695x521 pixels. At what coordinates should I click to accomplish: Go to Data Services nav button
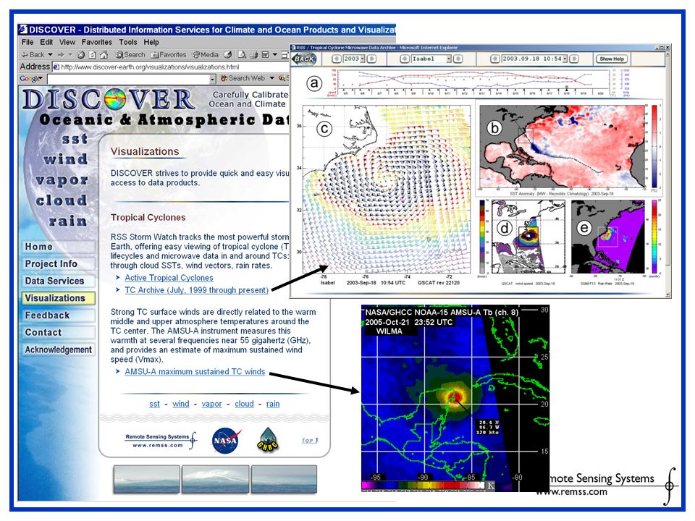58,281
